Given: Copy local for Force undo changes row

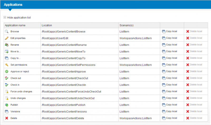Looking at the screenshot, I should (x=170, y=91).
